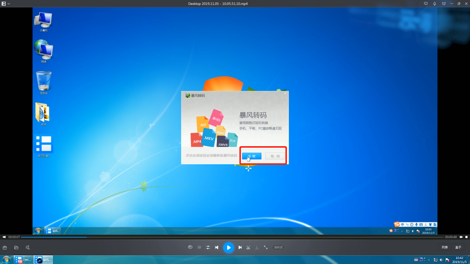Click the Recycle Bin desktop icon in video
The image size is (470, 264).
click(x=44, y=83)
